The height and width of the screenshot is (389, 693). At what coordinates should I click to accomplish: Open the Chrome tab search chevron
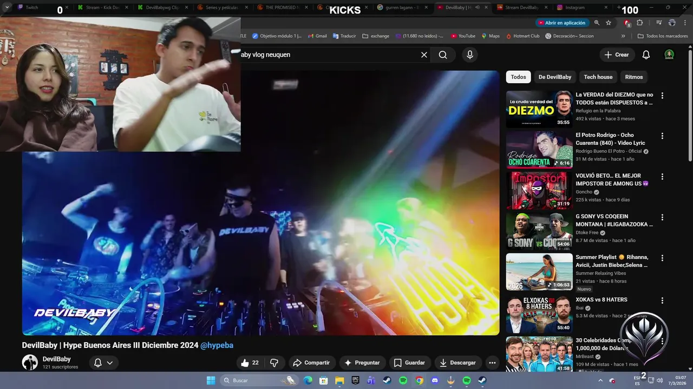tap(7, 8)
